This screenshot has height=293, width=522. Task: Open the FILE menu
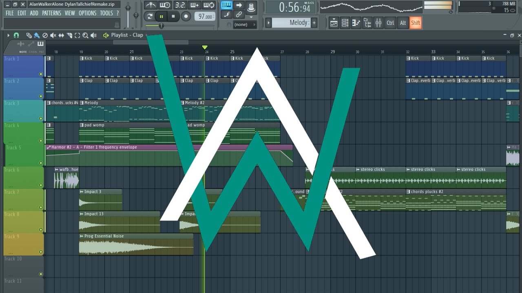pos(10,13)
